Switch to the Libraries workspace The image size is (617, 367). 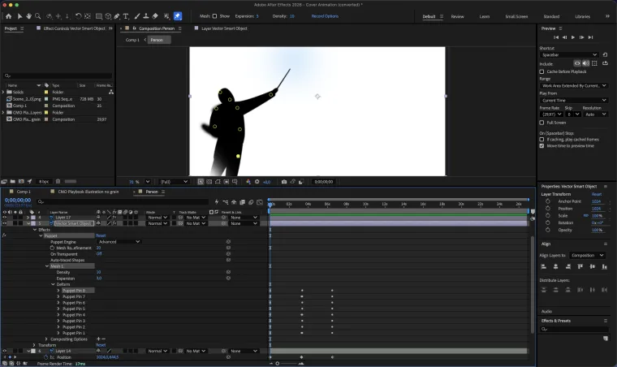coord(582,16)
